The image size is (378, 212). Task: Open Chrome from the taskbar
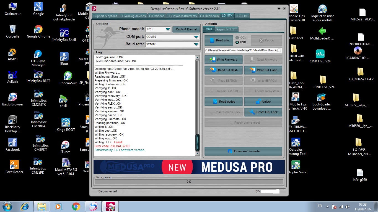[x=76, y=206]
